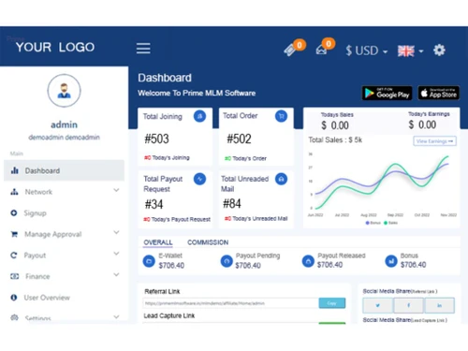Copy the referral link
Screen dimensions: 468x351
click(x=332, y=303)
